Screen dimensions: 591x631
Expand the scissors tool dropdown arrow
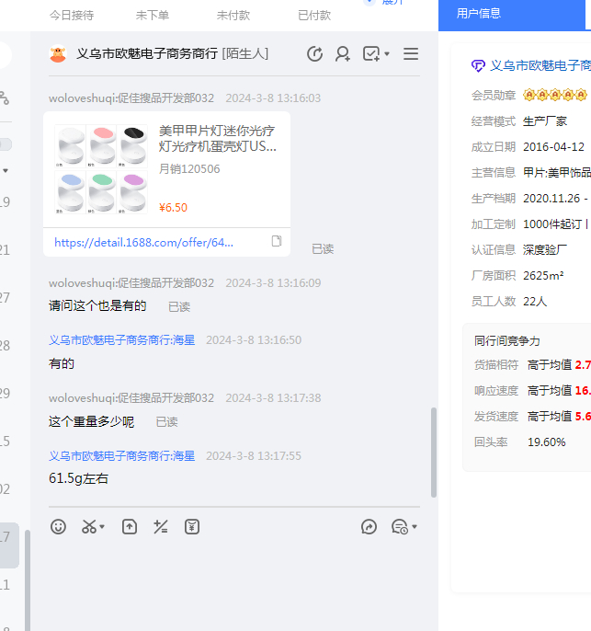(103, 528)
